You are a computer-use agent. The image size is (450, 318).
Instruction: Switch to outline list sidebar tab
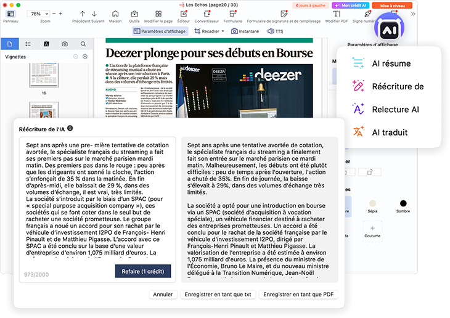click(28, 44)
